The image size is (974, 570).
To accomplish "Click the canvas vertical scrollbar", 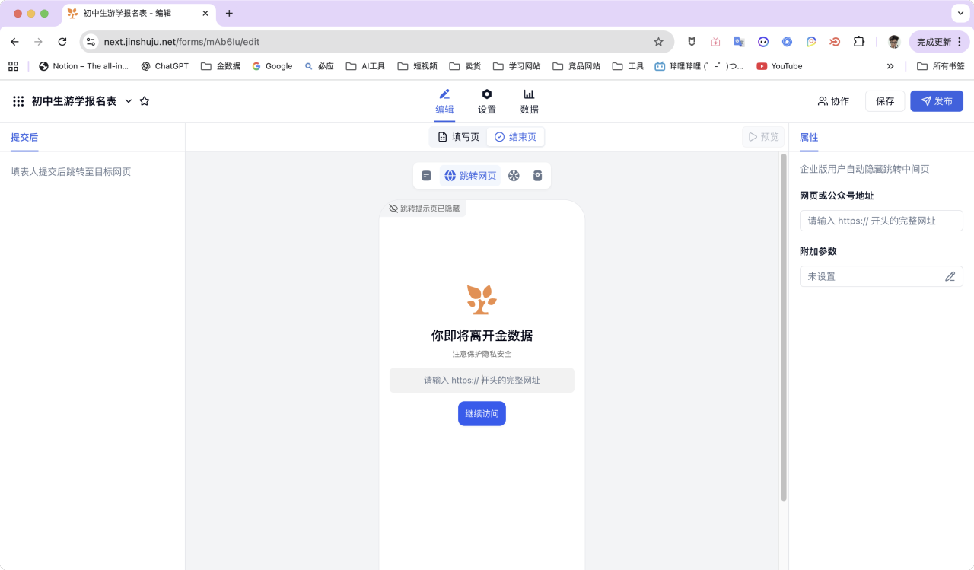I will [784, 327].
